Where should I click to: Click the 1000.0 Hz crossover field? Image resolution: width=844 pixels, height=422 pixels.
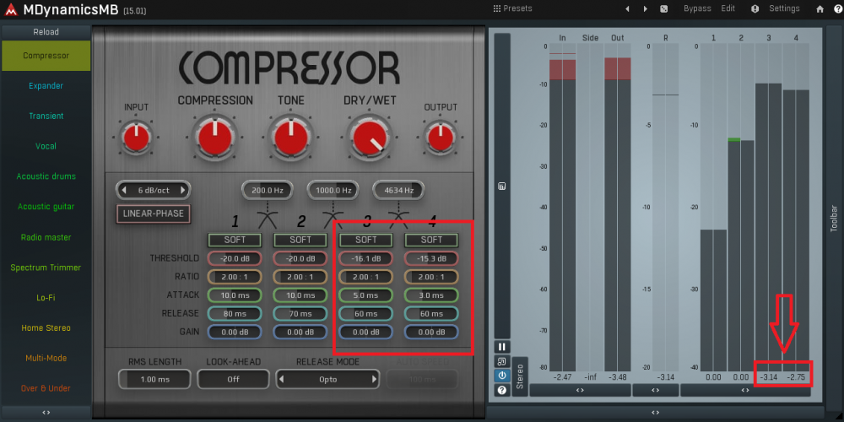tap(333, 190)
